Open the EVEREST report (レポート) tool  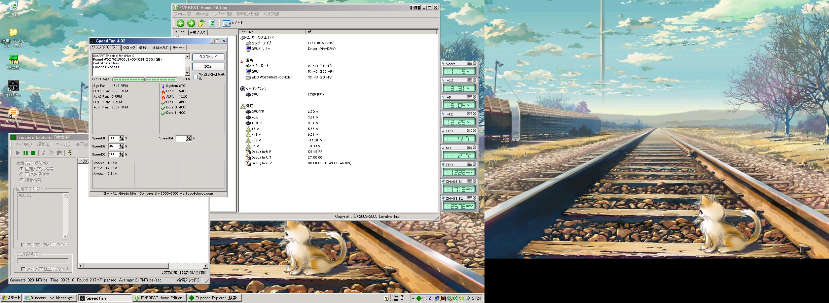tap(233, 23)
